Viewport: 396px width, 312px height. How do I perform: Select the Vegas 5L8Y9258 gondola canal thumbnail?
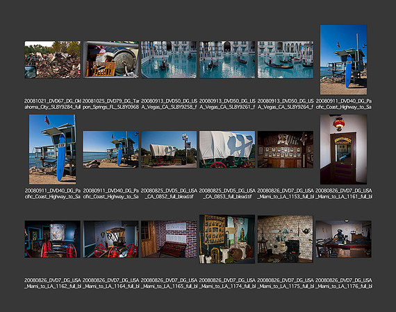[169, 60]
